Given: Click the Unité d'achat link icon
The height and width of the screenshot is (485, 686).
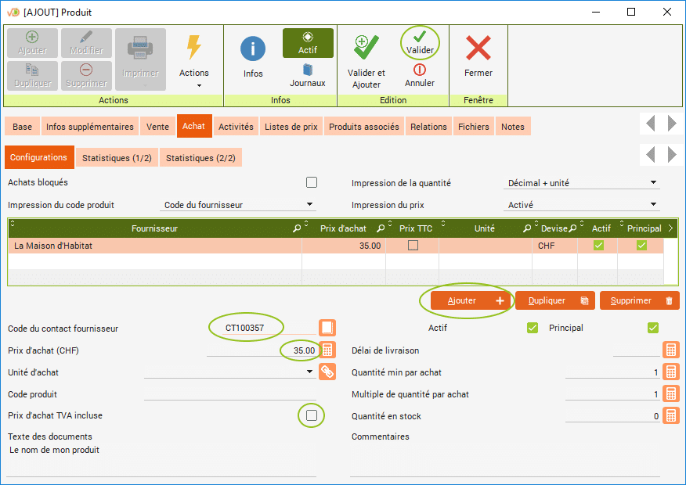Looking at the screenshot, I should 327,372.
